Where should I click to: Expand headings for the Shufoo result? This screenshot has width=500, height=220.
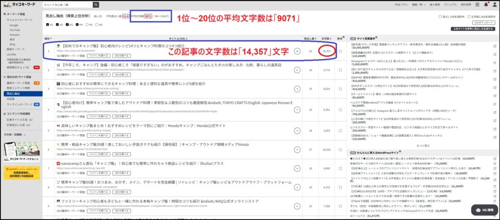pyautogui.click(x=297, y=168)
